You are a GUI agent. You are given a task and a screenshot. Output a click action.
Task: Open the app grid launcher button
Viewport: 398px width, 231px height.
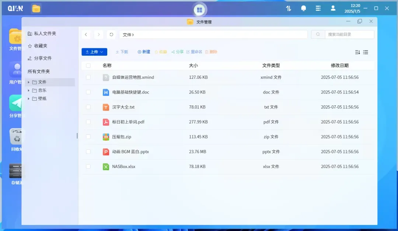pyautogui.click(x=199, y=10)
